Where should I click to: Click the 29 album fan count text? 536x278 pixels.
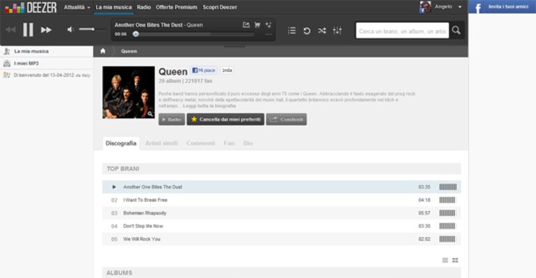(185, 81)
